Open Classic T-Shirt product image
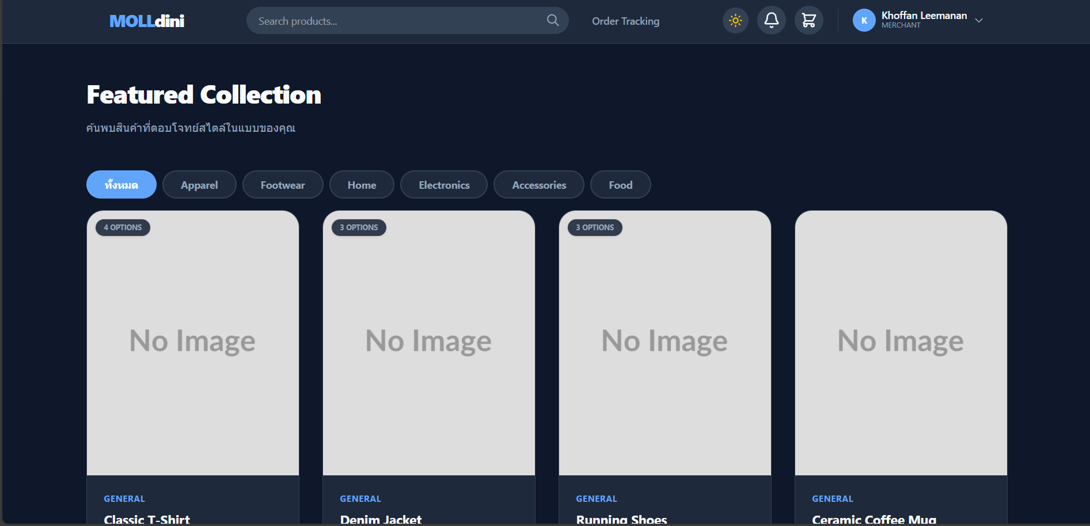Viewport: 1090px width, 526px height. 193,342
